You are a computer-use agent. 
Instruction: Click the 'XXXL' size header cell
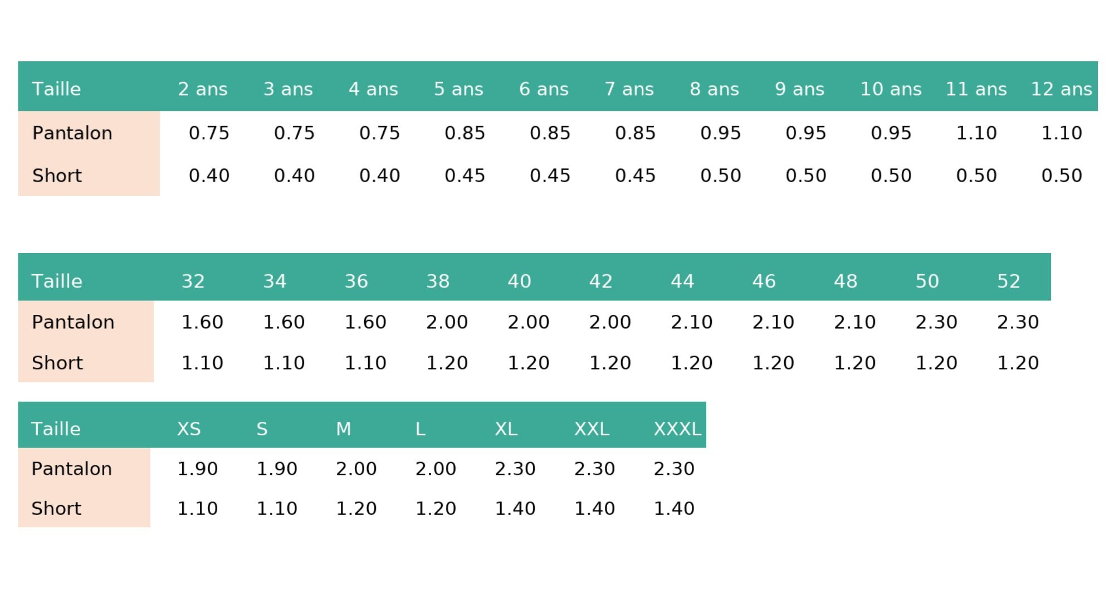pyautogui.click(x=677, y=429)
